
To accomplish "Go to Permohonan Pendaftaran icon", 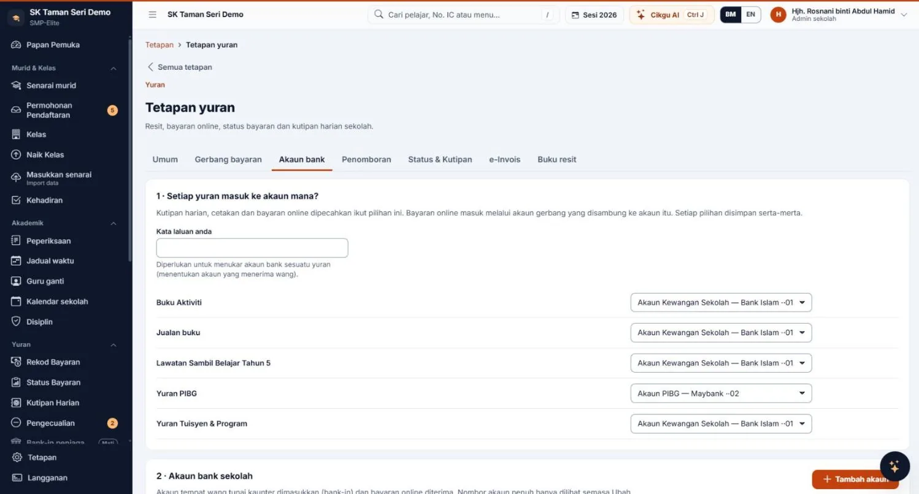I will tap(17, 110).
